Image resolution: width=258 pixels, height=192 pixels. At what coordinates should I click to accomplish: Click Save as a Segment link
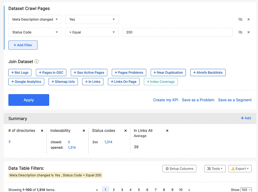tap(235, 100)
